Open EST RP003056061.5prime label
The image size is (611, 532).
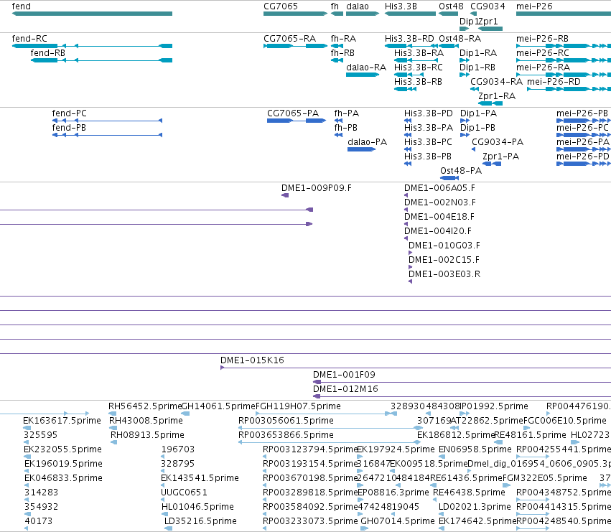[286, 421]
